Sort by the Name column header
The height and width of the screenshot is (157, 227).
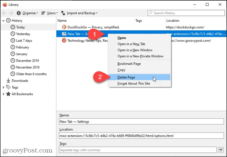click(95, 20)
